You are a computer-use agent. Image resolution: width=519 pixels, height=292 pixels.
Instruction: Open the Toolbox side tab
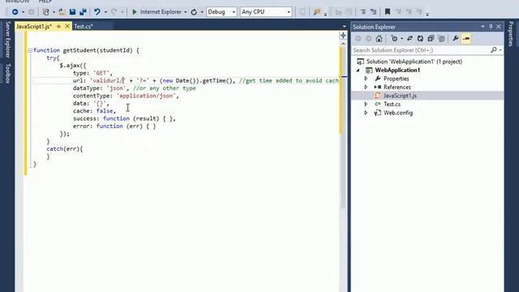click(x=8, y=74)
